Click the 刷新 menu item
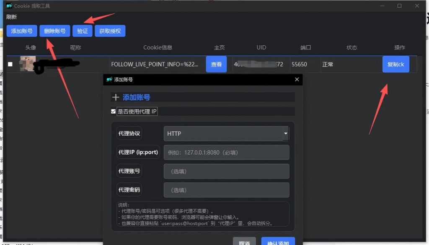The height and width of the screenshot is (245, 429). pyautogui.click(x=11, y=17)
